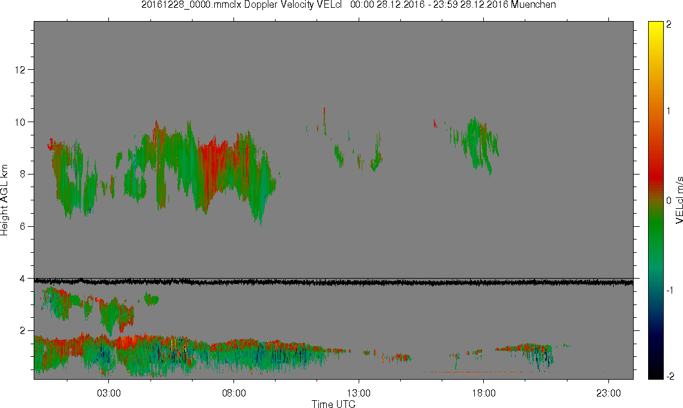Click the height label 12 on y-axis

(20, 70)
